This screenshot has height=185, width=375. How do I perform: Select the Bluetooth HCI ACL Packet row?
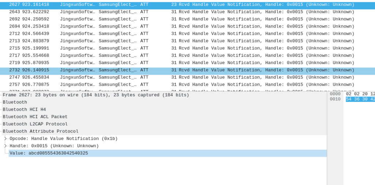tap(35, 117)
